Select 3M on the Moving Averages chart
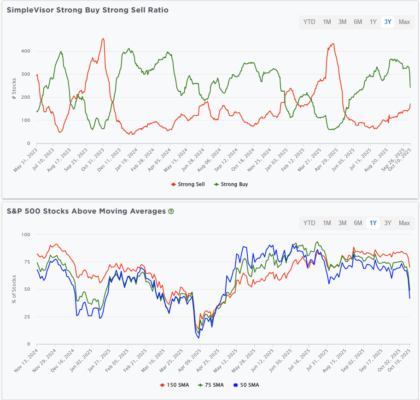Screen dimensions: 420x400 [x=342, y=223]
